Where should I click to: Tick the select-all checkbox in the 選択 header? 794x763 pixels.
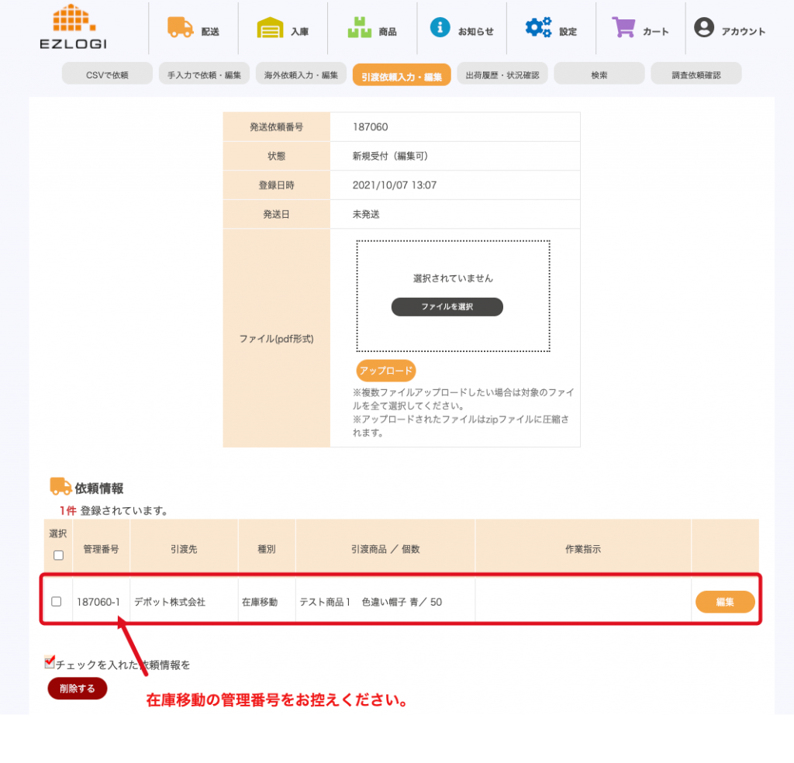pyautogui.click(x=59, y=555)
